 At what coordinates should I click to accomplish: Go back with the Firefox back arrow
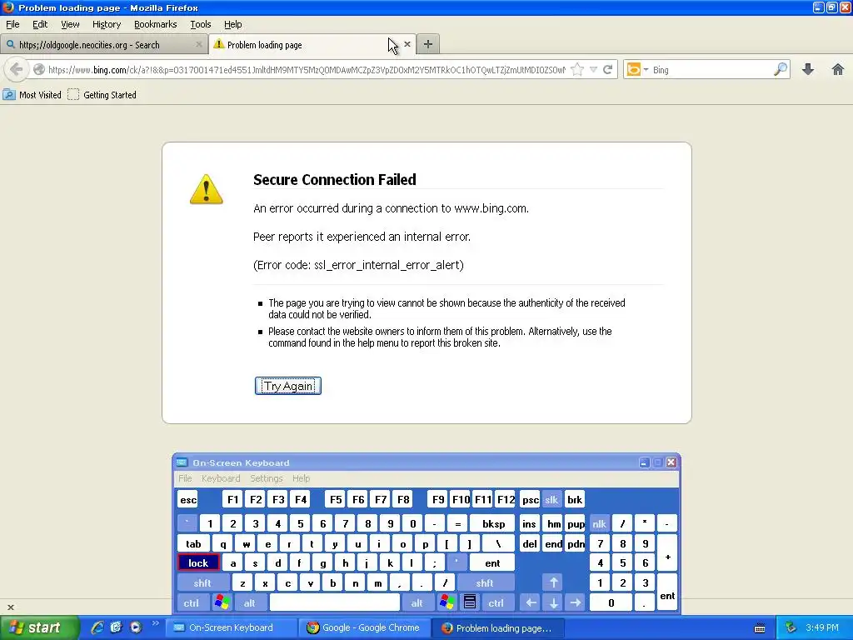17,69
